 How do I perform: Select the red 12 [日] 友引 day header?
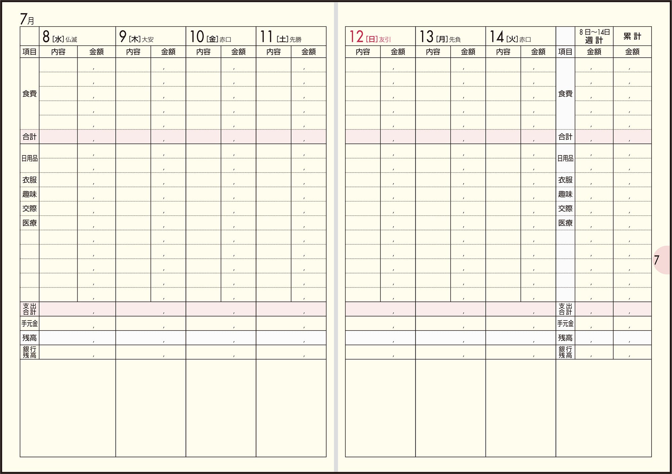coord(380,36)
